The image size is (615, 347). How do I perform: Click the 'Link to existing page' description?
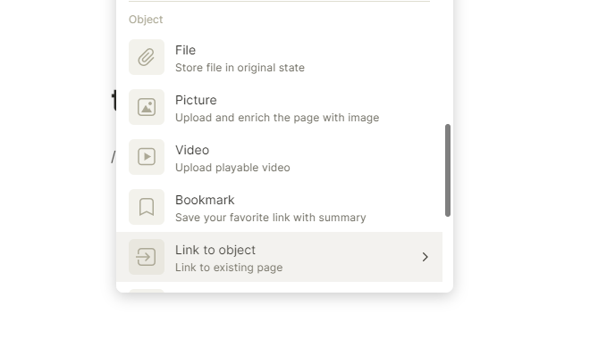click(x=229, y=268)
